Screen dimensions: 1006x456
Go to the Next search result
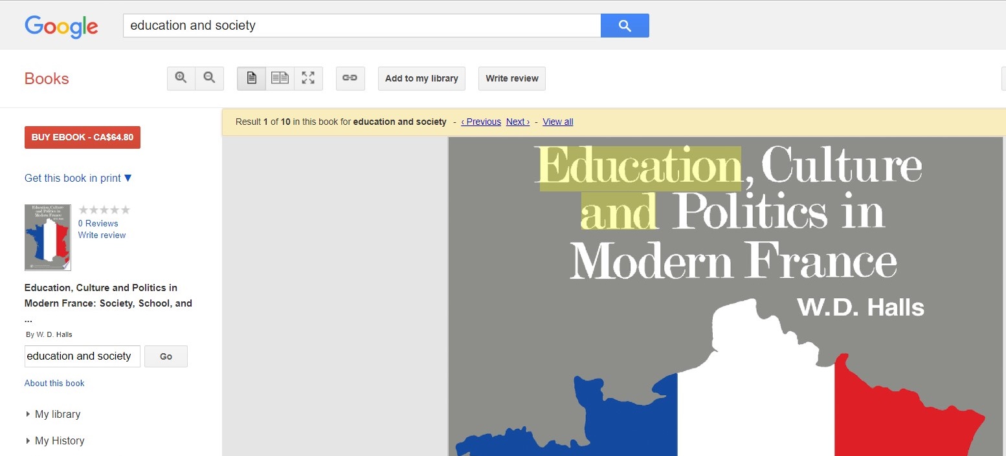coord(517,122)
